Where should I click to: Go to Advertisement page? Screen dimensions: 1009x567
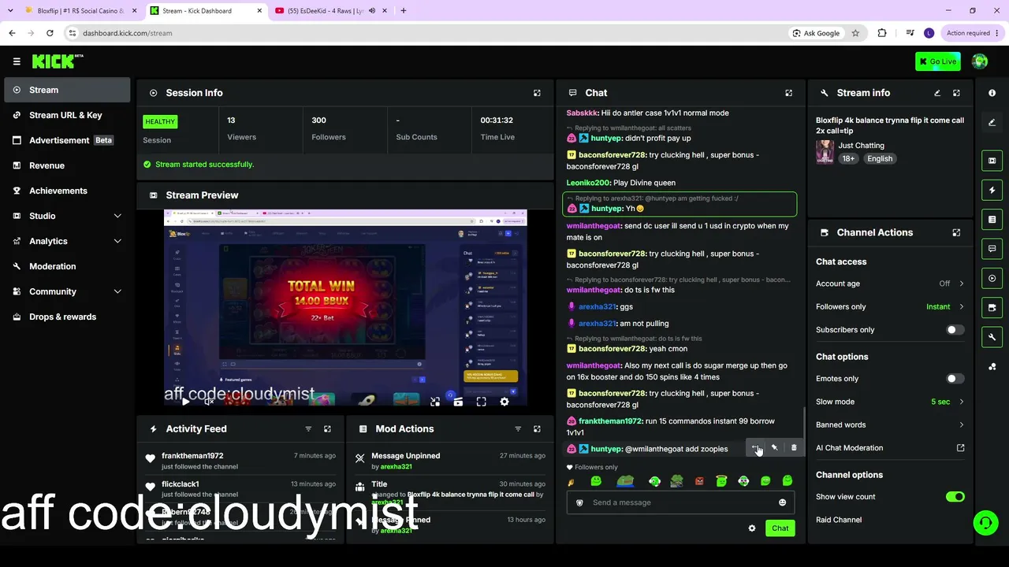click(x=67, y=140)
